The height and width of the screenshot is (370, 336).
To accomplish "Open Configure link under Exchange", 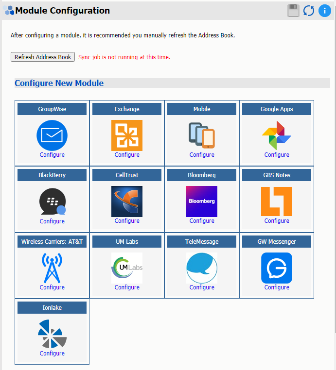I will (x=127, y=155).
